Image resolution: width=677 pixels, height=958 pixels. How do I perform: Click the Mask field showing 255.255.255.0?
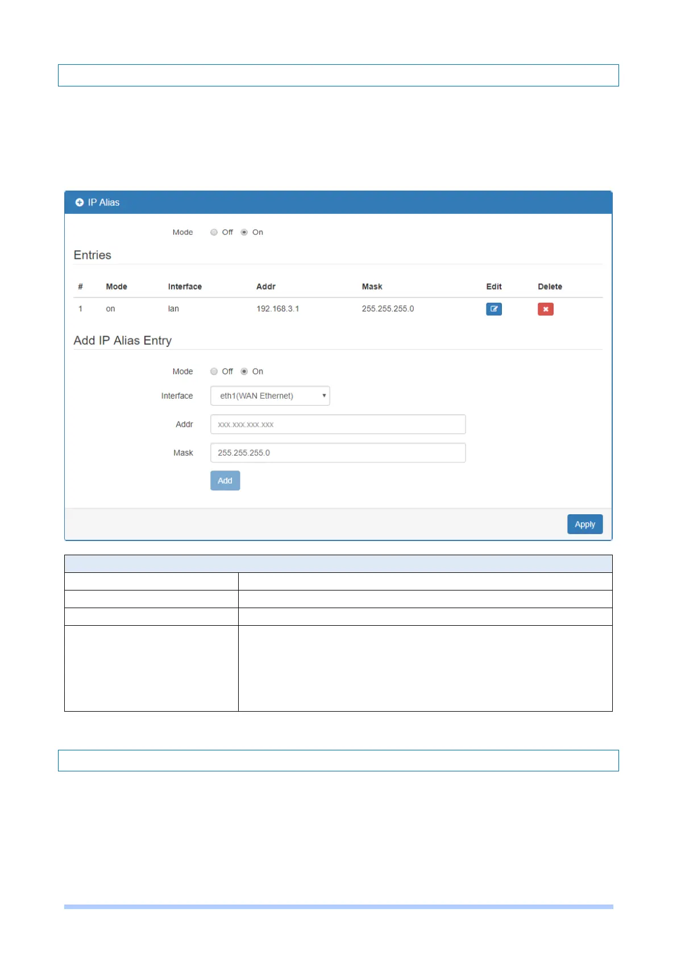[338, 453]
